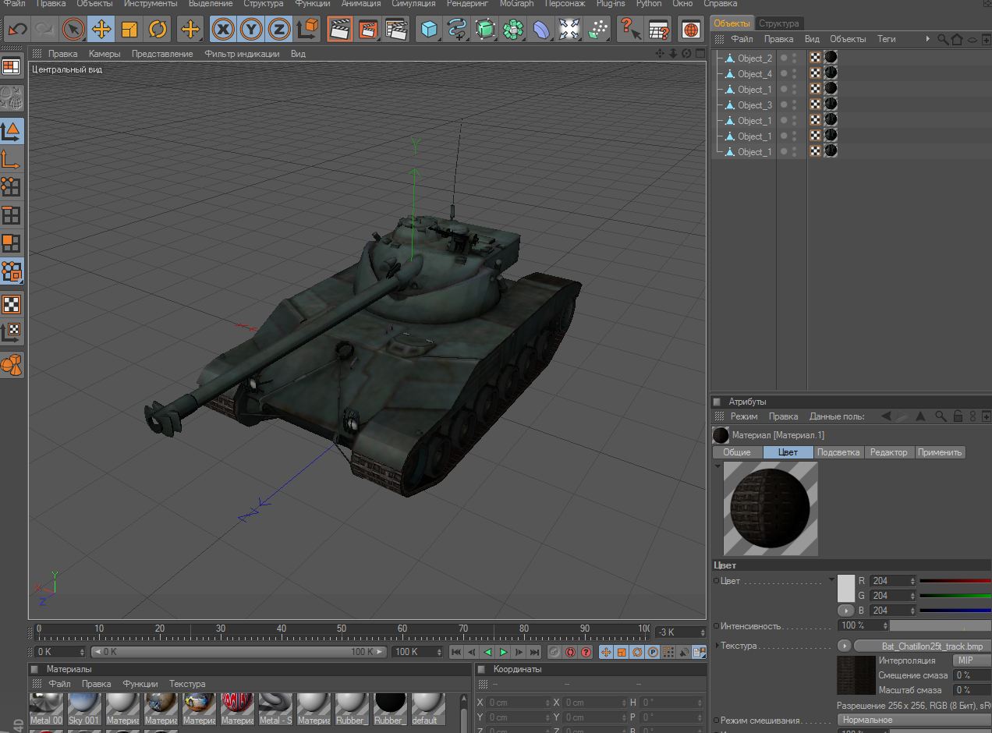Open the spline tools icon

pos(456,30)
